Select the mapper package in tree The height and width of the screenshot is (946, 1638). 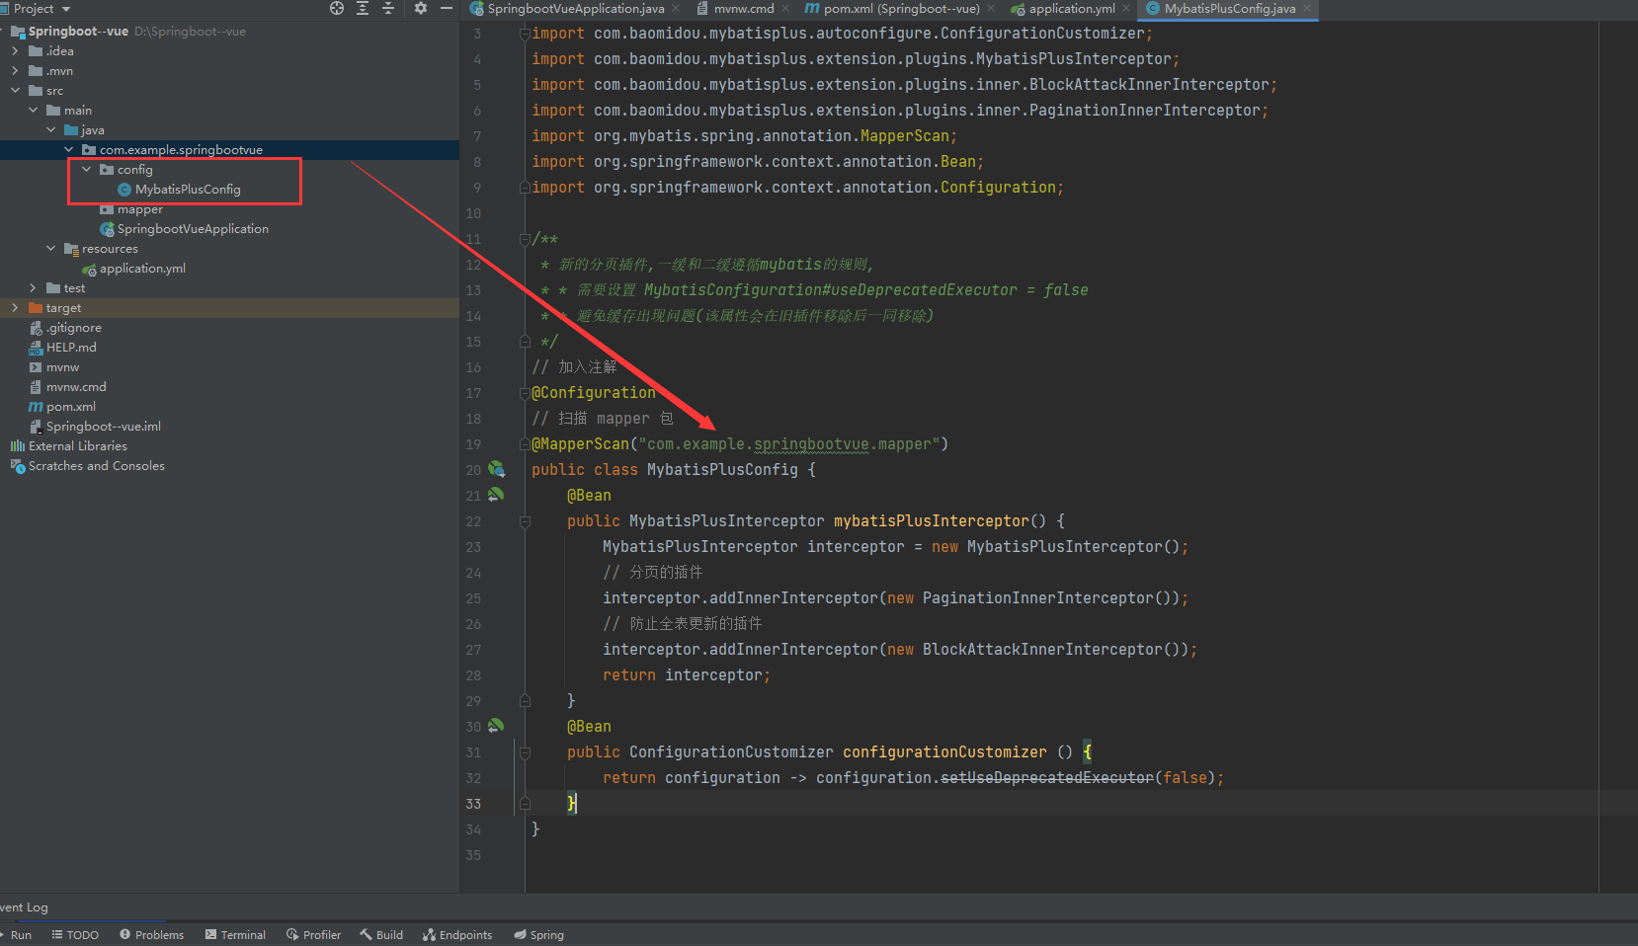pyautogui.click(x=139, y=209)
